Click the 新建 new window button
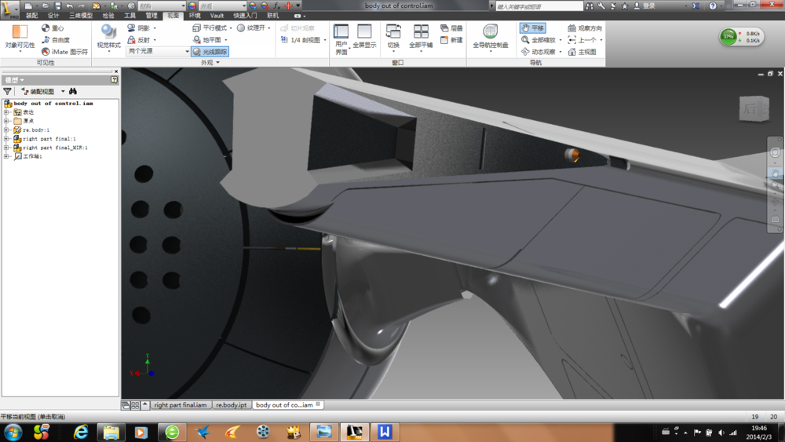The width and height of the screenshot is (785, 442). click(x=451, y=40)
